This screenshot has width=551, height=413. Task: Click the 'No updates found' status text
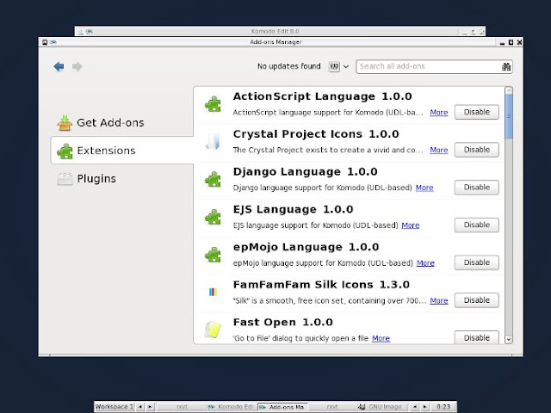289,66
